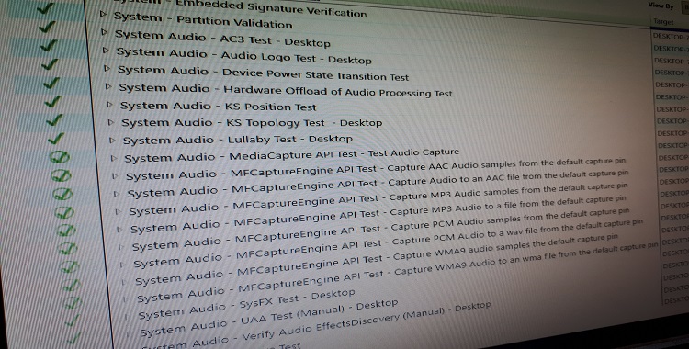Expand Hardware Offload of Audio Processing Test

click(108, 86)
